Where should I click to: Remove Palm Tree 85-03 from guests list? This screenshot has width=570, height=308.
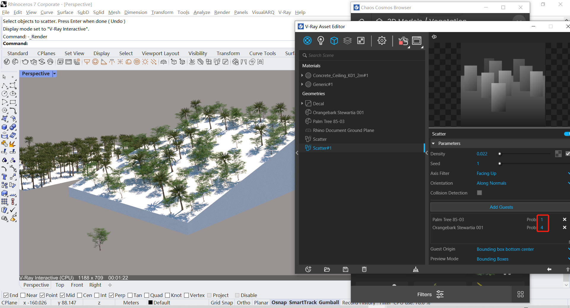point(565,219)
